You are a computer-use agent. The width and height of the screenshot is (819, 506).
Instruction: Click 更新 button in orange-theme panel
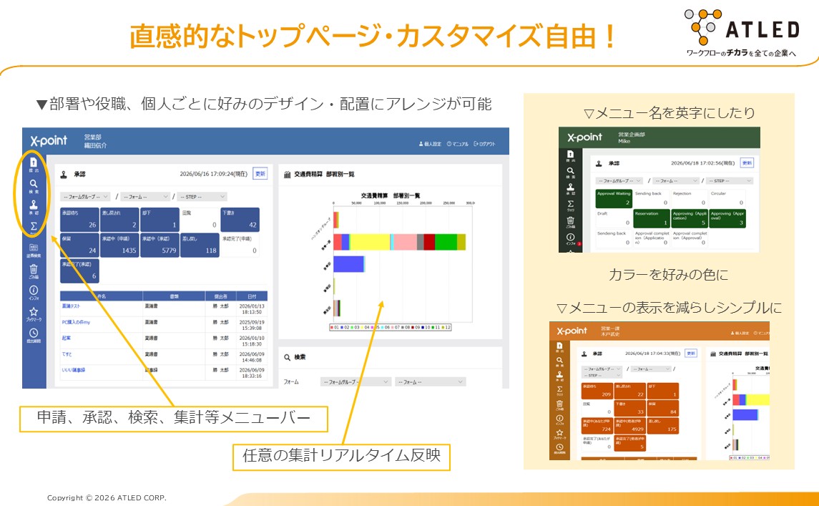(691, 354)
